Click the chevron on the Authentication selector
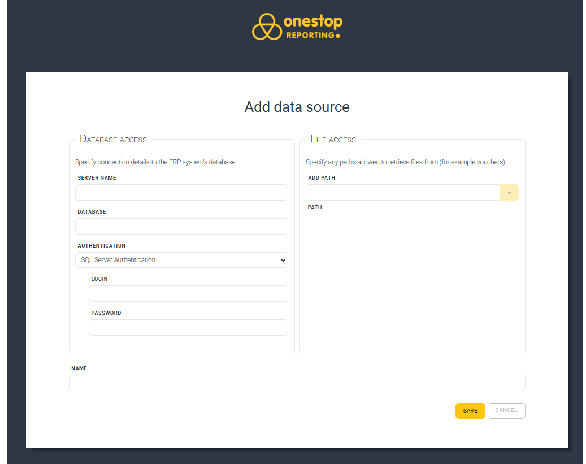This screenshot has height=464, width=586. (x=283, y=259)
